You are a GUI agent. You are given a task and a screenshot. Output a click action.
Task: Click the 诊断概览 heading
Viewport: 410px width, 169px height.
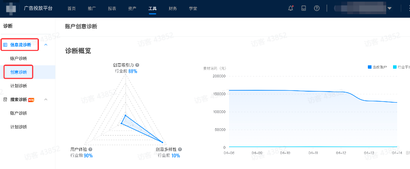coord(78,51)
